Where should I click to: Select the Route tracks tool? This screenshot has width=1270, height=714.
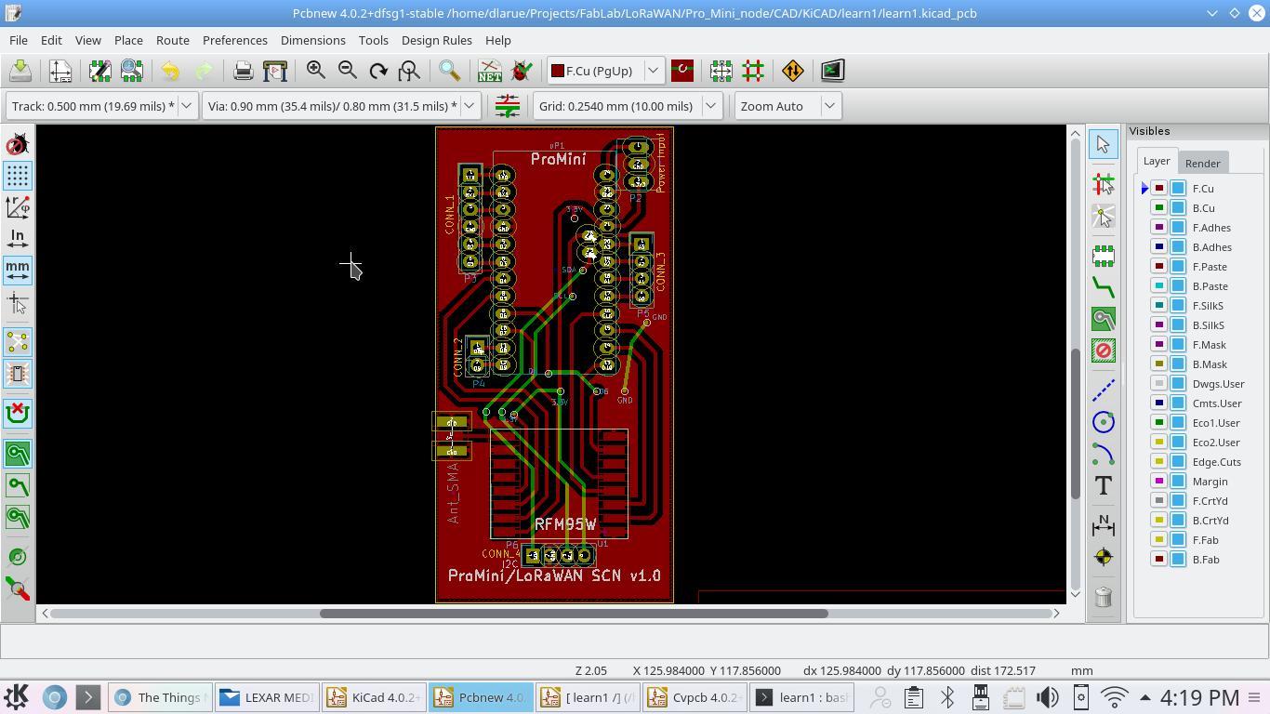click(x=1104, y=287)
